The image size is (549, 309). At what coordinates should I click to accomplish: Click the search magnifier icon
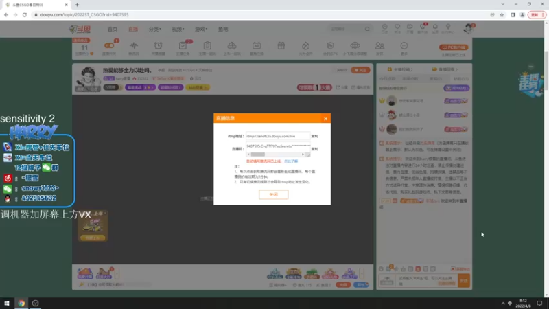[x=367, y=29]
